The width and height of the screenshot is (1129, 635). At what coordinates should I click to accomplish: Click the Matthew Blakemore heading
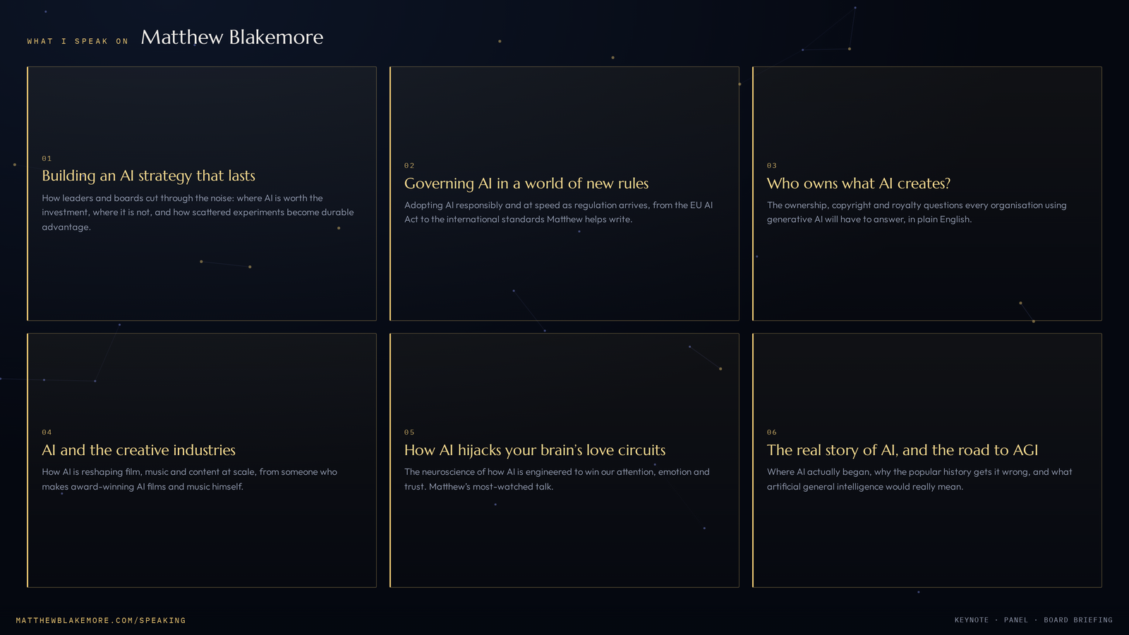pos(232,37)
